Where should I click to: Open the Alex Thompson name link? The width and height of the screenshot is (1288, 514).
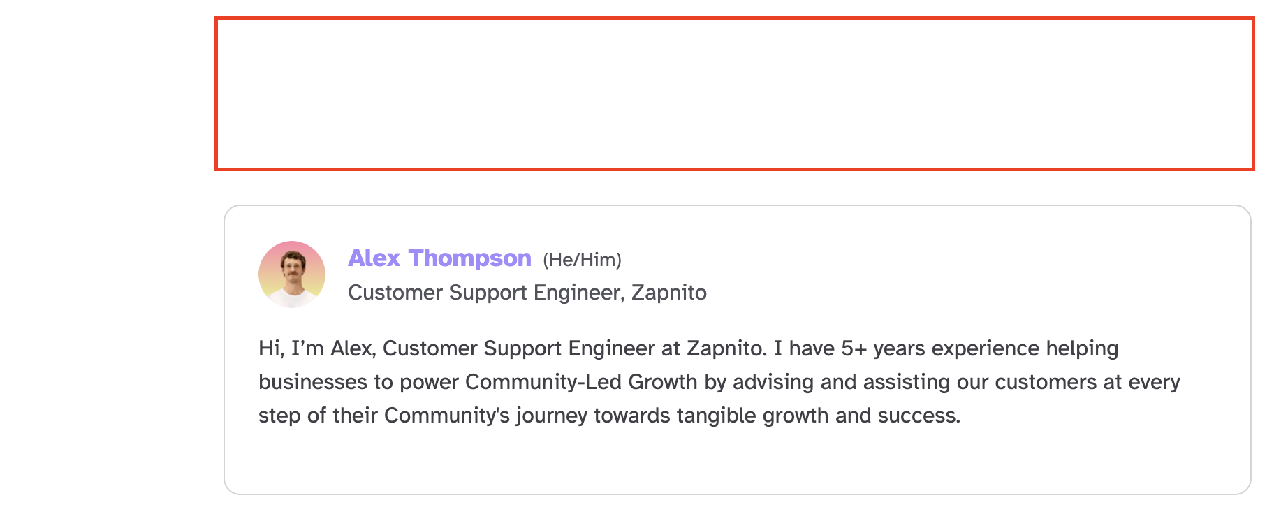(439, 258)
